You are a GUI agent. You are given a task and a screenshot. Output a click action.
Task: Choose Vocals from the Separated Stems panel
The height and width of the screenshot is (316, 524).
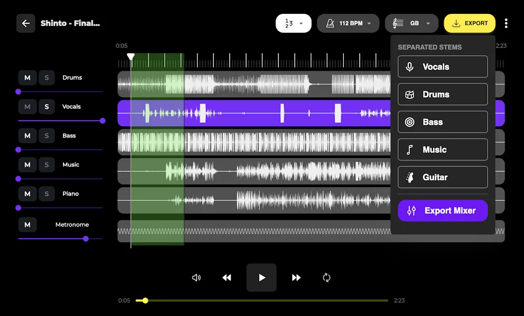point(443,66)
